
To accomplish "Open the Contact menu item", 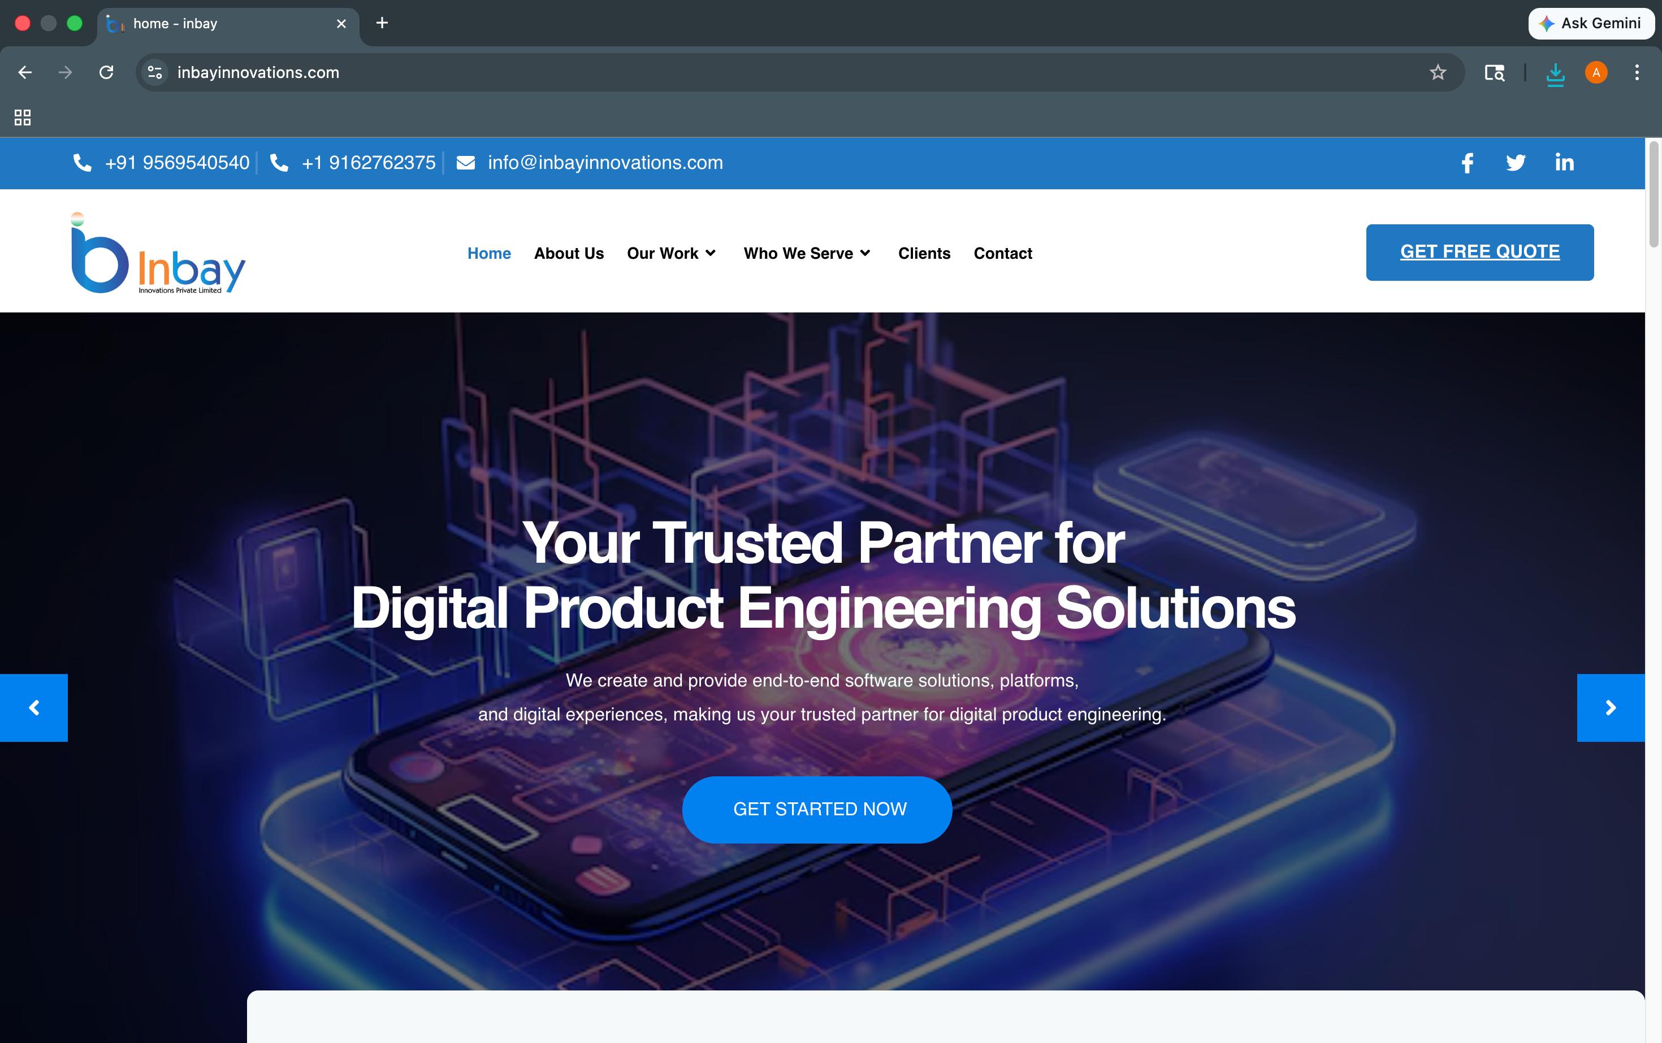I will (1003, 253).
